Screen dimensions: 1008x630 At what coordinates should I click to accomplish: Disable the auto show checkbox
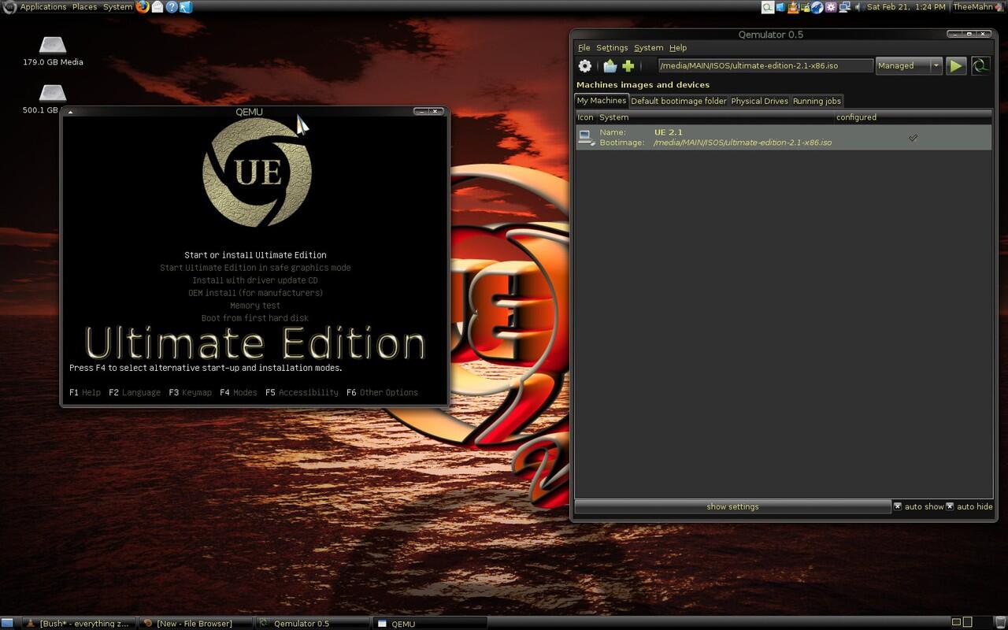897,506
